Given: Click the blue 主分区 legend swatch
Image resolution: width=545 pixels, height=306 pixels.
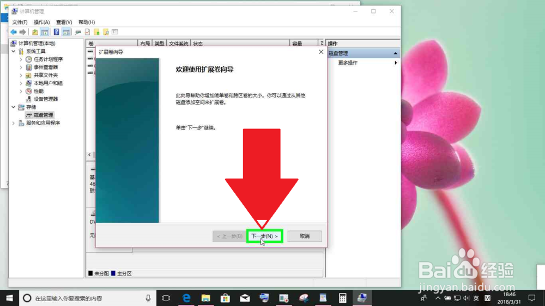Looking at the screenshot, I should point(113,273).
